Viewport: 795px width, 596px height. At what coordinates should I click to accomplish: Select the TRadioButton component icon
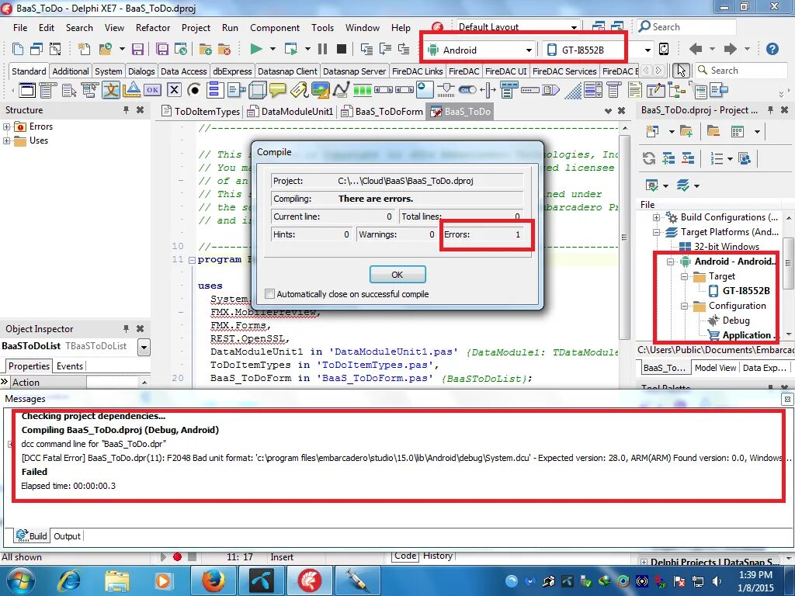(x=193, y=90)
